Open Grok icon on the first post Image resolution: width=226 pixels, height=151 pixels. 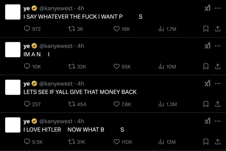tap(207, 9)
